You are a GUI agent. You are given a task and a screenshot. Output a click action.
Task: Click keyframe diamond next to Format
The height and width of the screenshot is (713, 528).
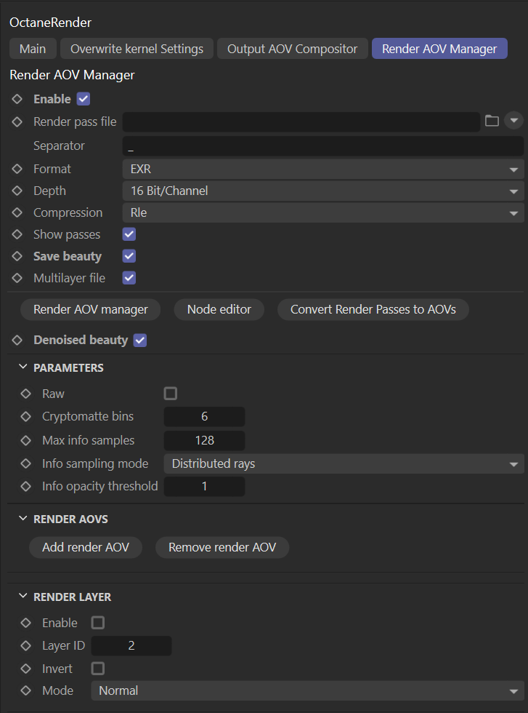(x=17, y=169)
